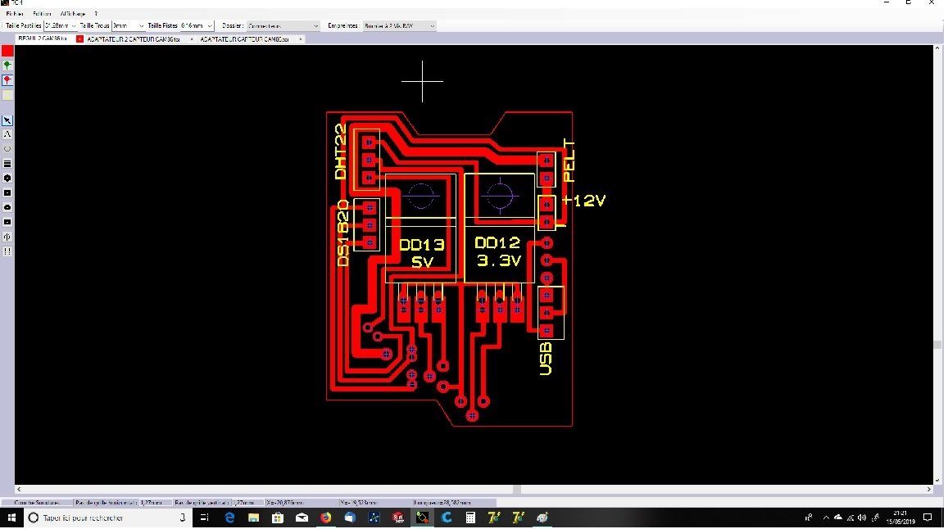This screenshot has height=529, width=948.
Task: Open the Calculator from taskbar
Action: pyautogui.click(x=470, y=518)
